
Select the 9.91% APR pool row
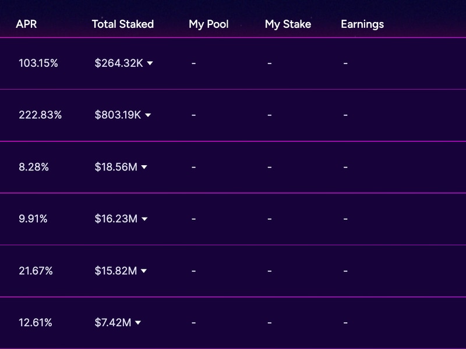tap(33, 219)
